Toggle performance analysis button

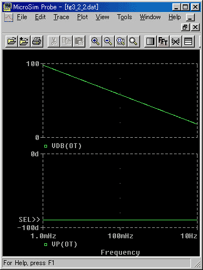(176, 41)
